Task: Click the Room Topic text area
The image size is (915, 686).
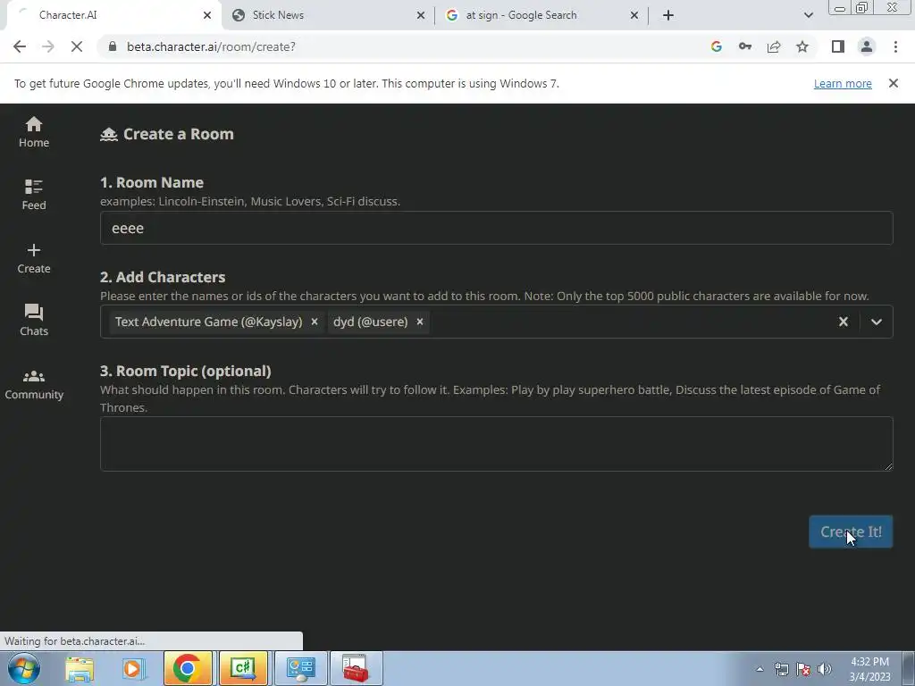Action: pyautogui.click(x=496, y=443)
